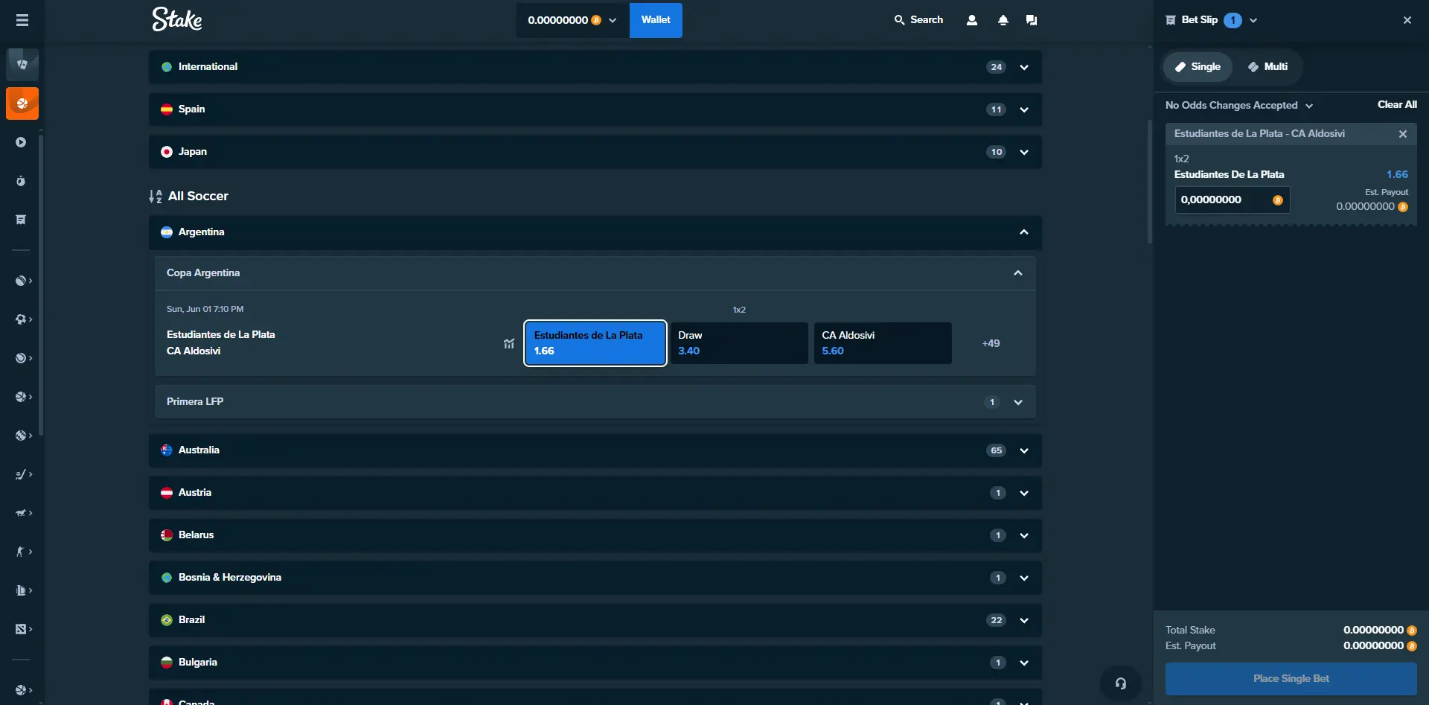Select the Single bet tab
Screen dimensions: 1429x705
tap(1198, 67)
